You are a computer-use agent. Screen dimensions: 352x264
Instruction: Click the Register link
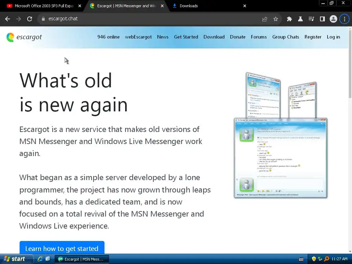click(x=313, y=37)
